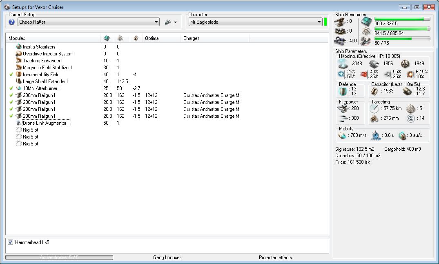The image size is (439, 264).
Task: Select the first empty Rig Slot
Action: point(31,130)
